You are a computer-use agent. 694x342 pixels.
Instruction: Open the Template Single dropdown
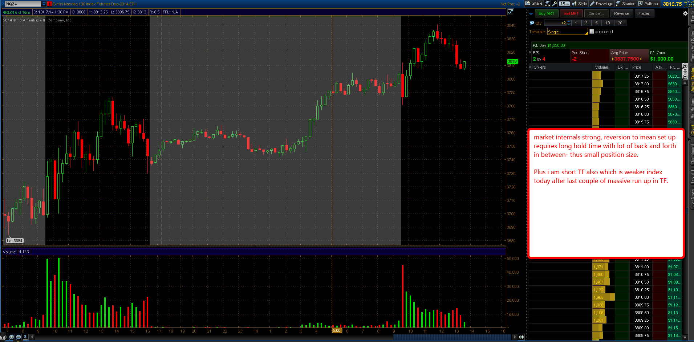tap(567, 32)
